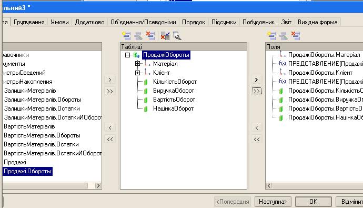Select Продажі.Обороты in database list
Image resolution: width=363 pixels, height=208 pixels.
pos(27,172)
